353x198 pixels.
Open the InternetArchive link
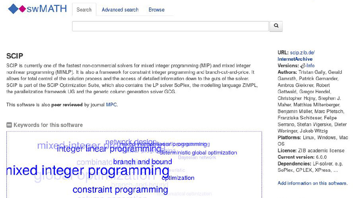point(295,59)
